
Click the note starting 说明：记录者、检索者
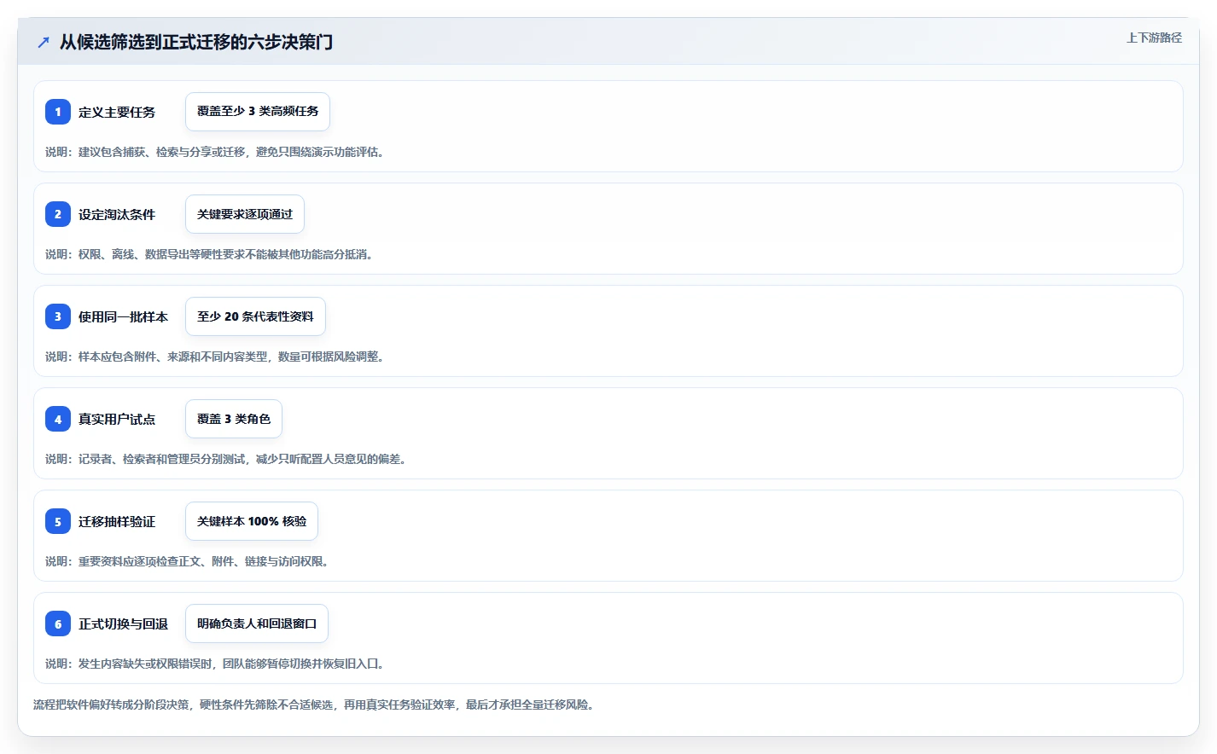click(226, 459)
